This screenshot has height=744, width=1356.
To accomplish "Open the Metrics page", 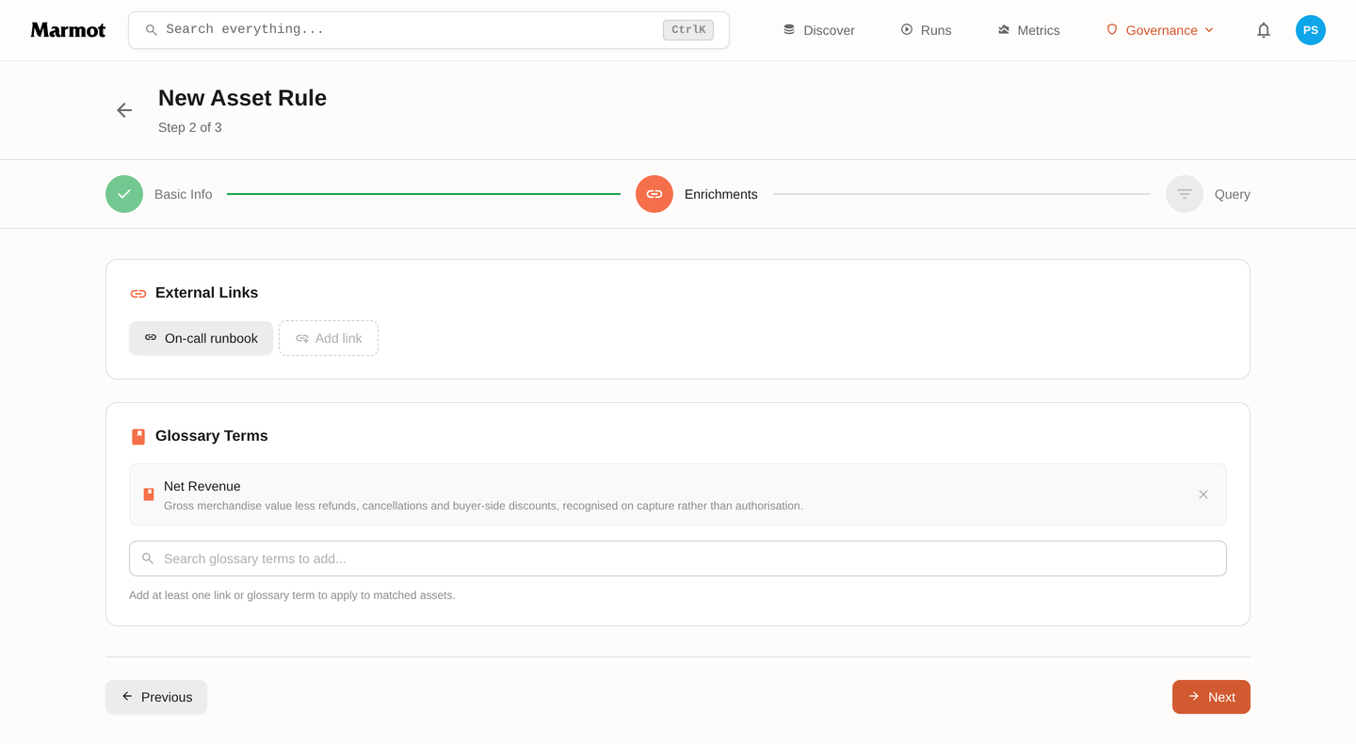I will (x=1028, y=30).
